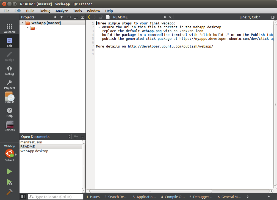Show the Issues output pane

93,197
